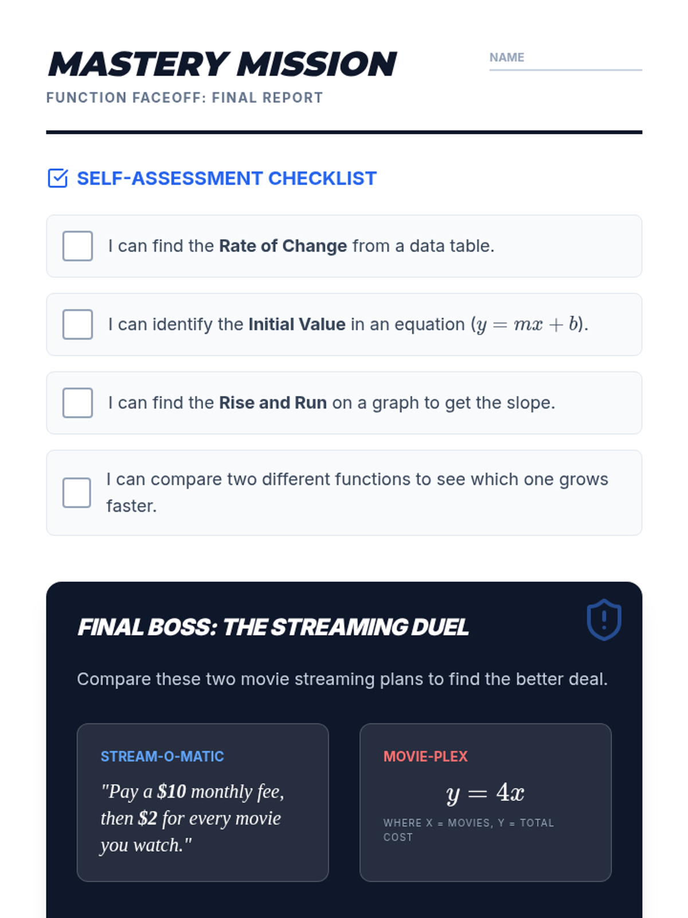Click the Self-Assessment Checklist heading
Image resolution: width=688 pixels, height=918 pixels.
[x=226, y=178]
